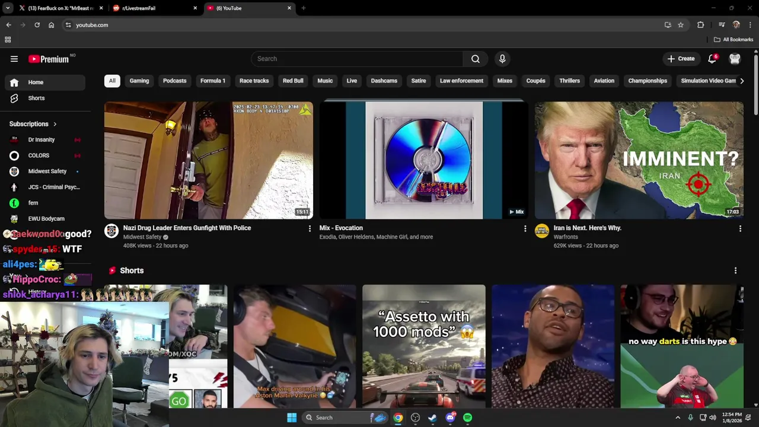Open the darts is this hype short
Viewport: 759px width, 427px height.
(x=682, y=346)
